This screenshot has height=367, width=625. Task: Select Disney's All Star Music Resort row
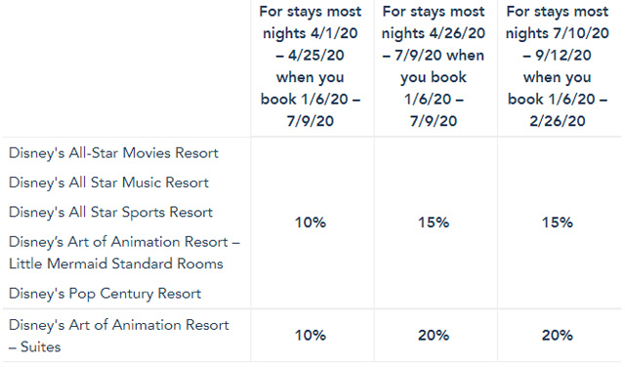click(108, 183)
